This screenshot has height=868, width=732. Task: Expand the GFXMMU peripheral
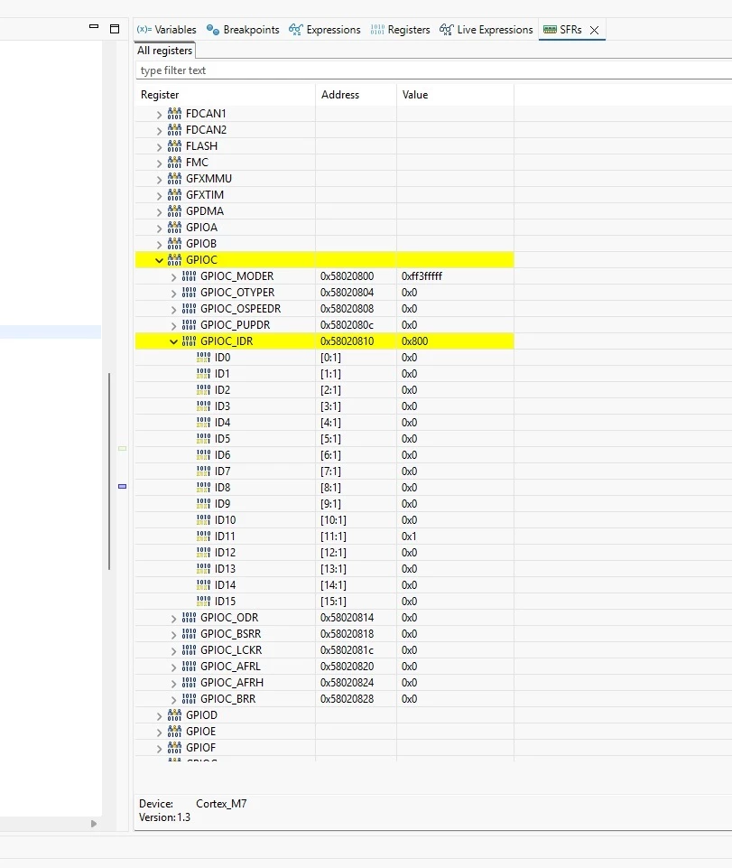[160, 179]
